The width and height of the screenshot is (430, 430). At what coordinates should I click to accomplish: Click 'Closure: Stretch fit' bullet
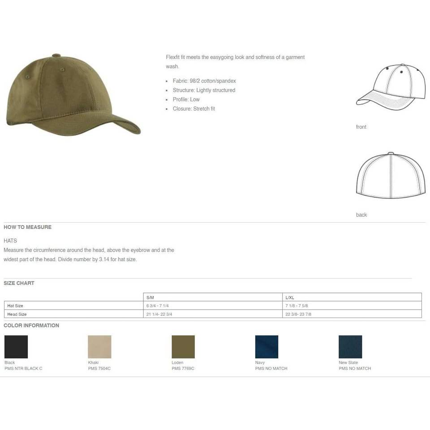pyautogui.click(x=193, y=108)
